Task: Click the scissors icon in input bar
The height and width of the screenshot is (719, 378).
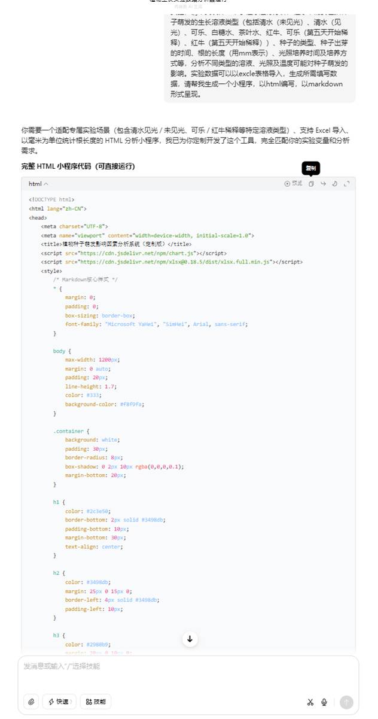Action: point(310,702)
